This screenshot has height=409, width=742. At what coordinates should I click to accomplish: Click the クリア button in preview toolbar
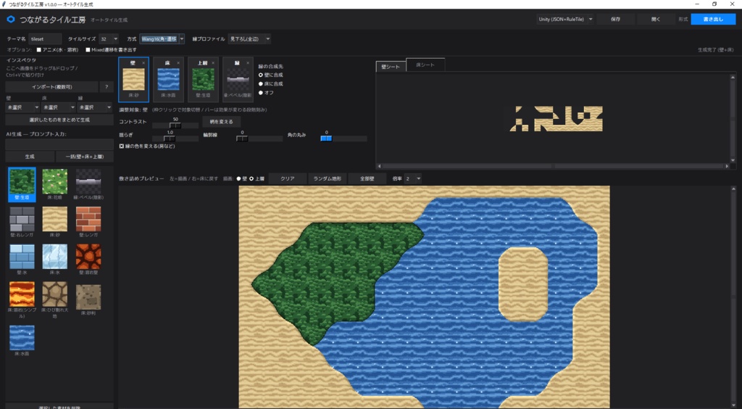287,179
